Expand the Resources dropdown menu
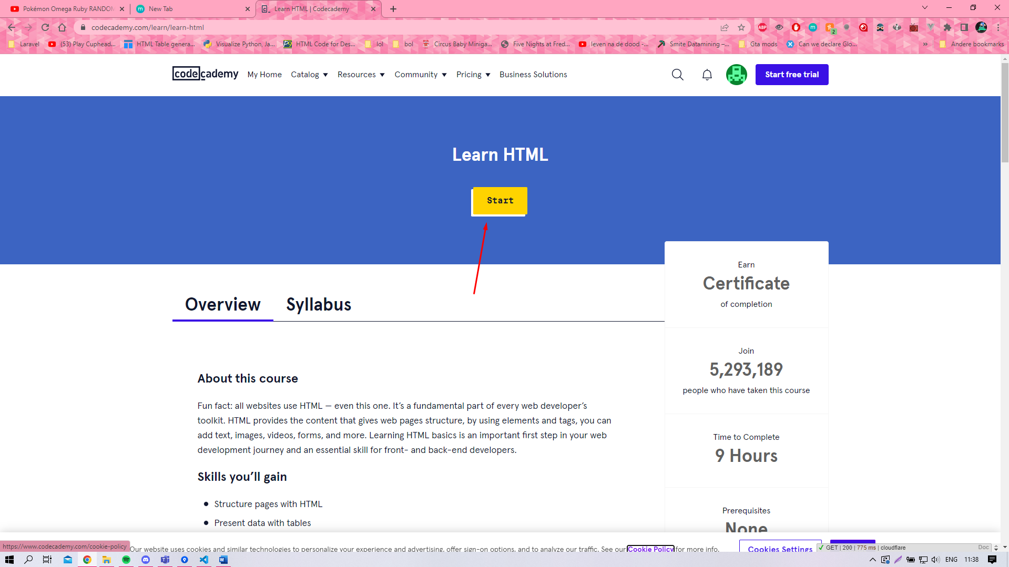The width and height of the screenshot is (1009, 567). click(361, 75)
